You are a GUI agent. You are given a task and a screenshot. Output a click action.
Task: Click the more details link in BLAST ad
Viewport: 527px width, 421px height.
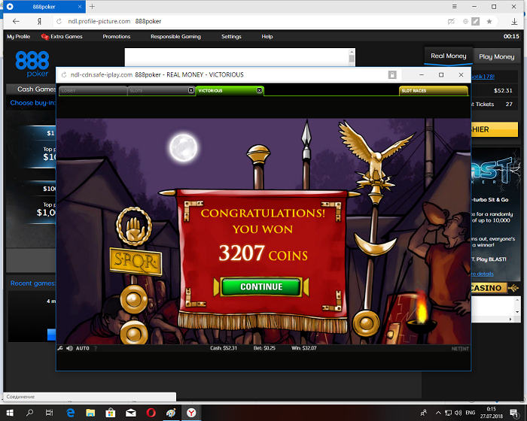tap(483, 274)
